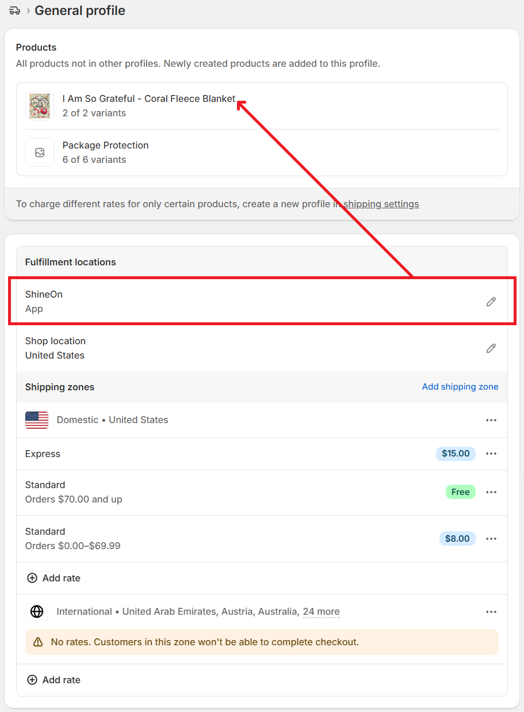Click the Domestic United States zone label
Screen dimensions: 524x712
point(112,420)
